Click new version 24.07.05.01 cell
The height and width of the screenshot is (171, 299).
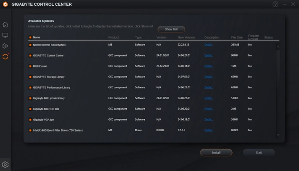184,77
